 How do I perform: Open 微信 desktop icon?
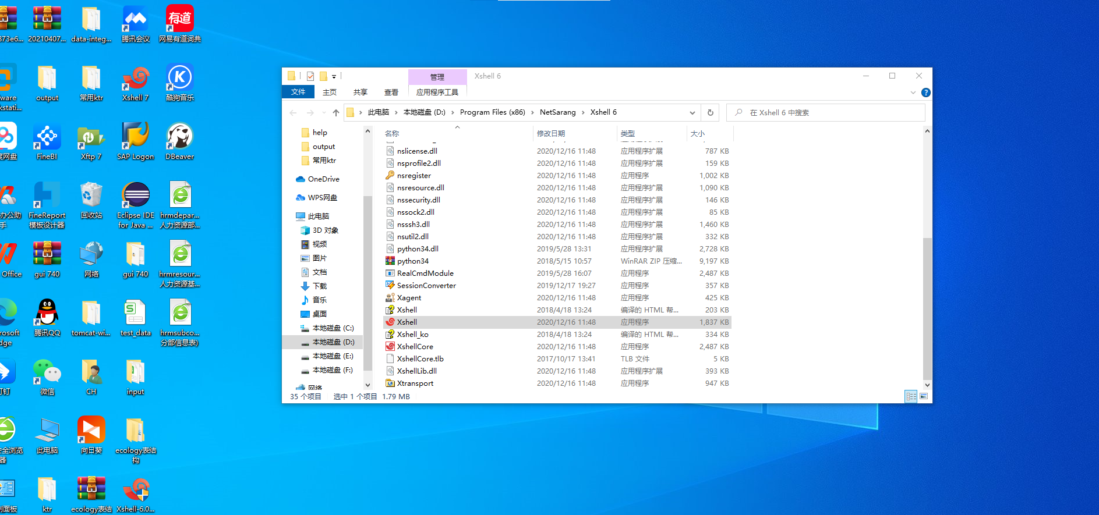(x=47, y=377)
